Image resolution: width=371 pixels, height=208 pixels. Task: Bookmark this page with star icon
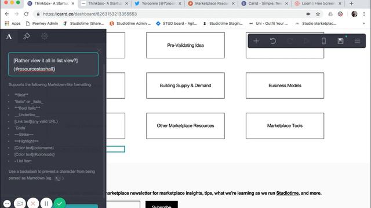coord(318,14)
